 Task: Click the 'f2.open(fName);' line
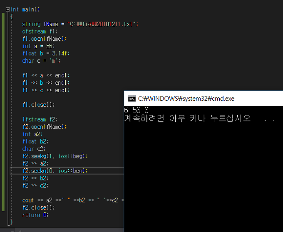(x=45, y=127)
